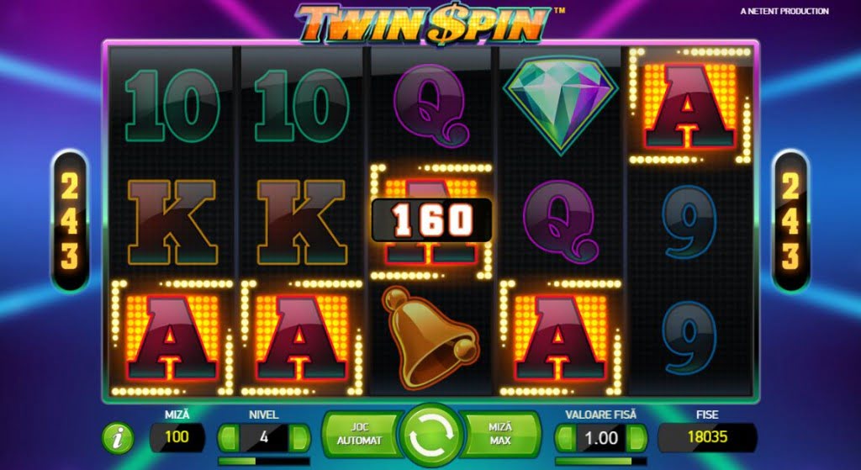This screenshot has height=470, width=861.
Task: Click the diamond symbol on reel four
Action: 560,105
